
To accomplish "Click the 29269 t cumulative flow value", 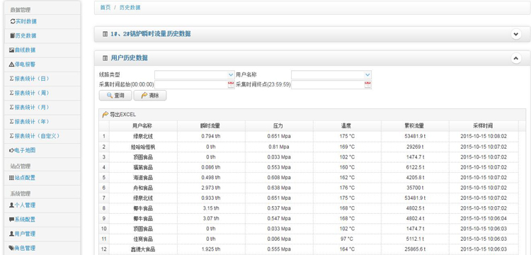I will [x=415, y=147].
